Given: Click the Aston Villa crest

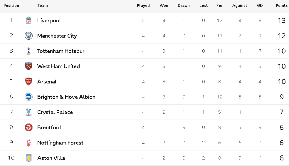Looking at the screenshot, I should coord(28,158).
